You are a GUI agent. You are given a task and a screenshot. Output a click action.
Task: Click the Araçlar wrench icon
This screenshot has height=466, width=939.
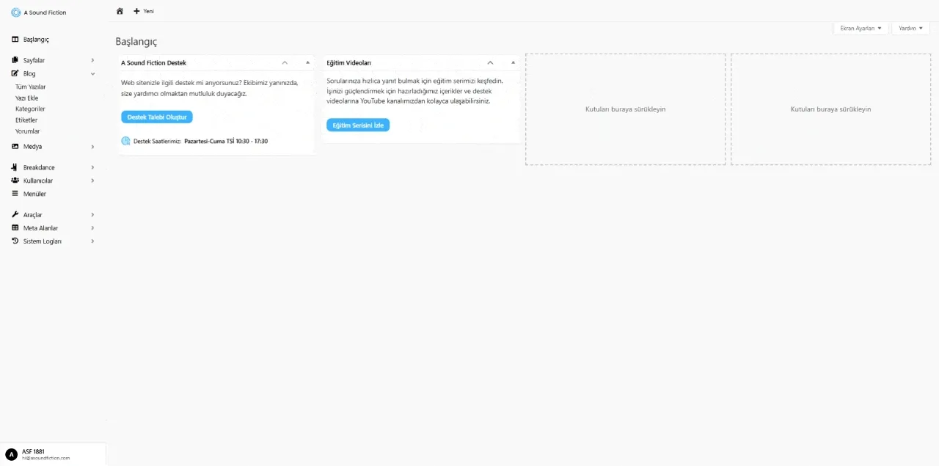click(x=15, y=214)
